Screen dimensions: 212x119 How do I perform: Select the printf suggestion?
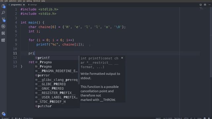click(56, 58)
